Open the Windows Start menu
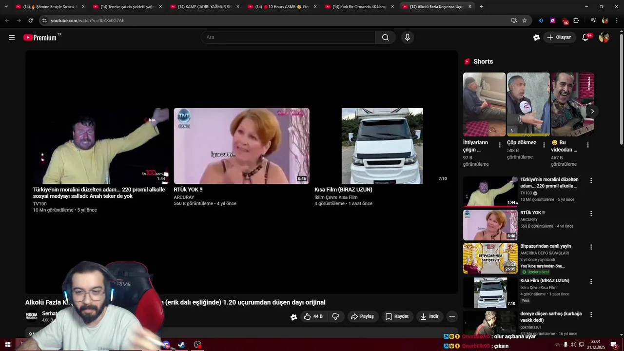This screenshot has width=624, height=351. click(x=7, y=345)
